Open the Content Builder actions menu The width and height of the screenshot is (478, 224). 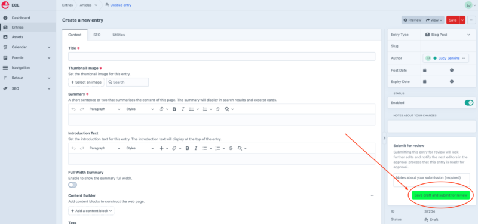coord(372,195)
